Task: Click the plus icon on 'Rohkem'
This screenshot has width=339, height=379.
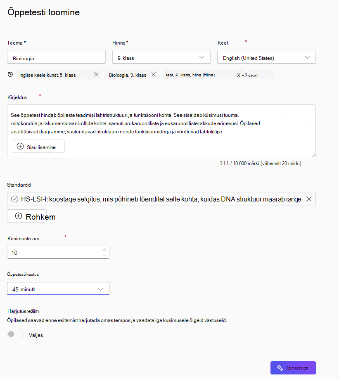Action: 19,216
